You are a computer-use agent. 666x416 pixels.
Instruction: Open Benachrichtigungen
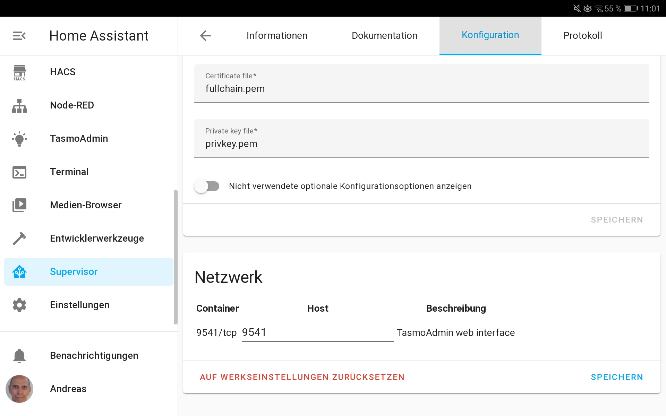point(94,355)
